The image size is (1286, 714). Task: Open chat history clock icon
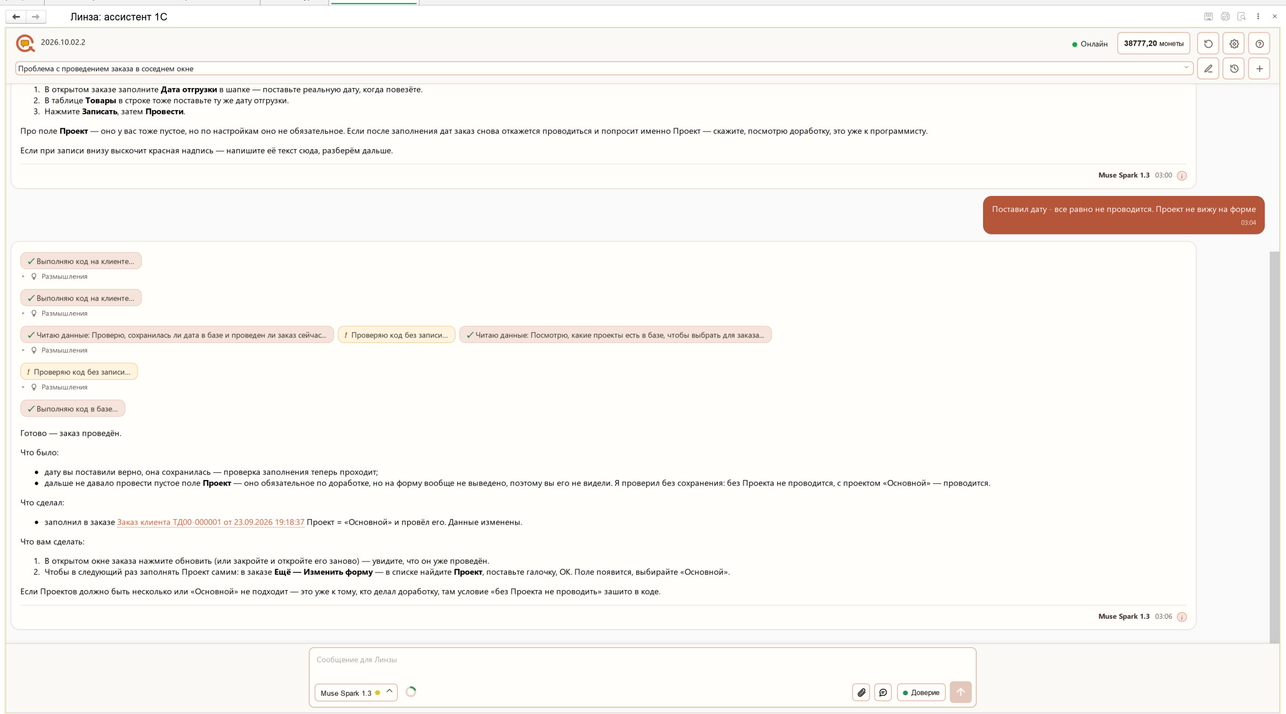click(1234, 69)
